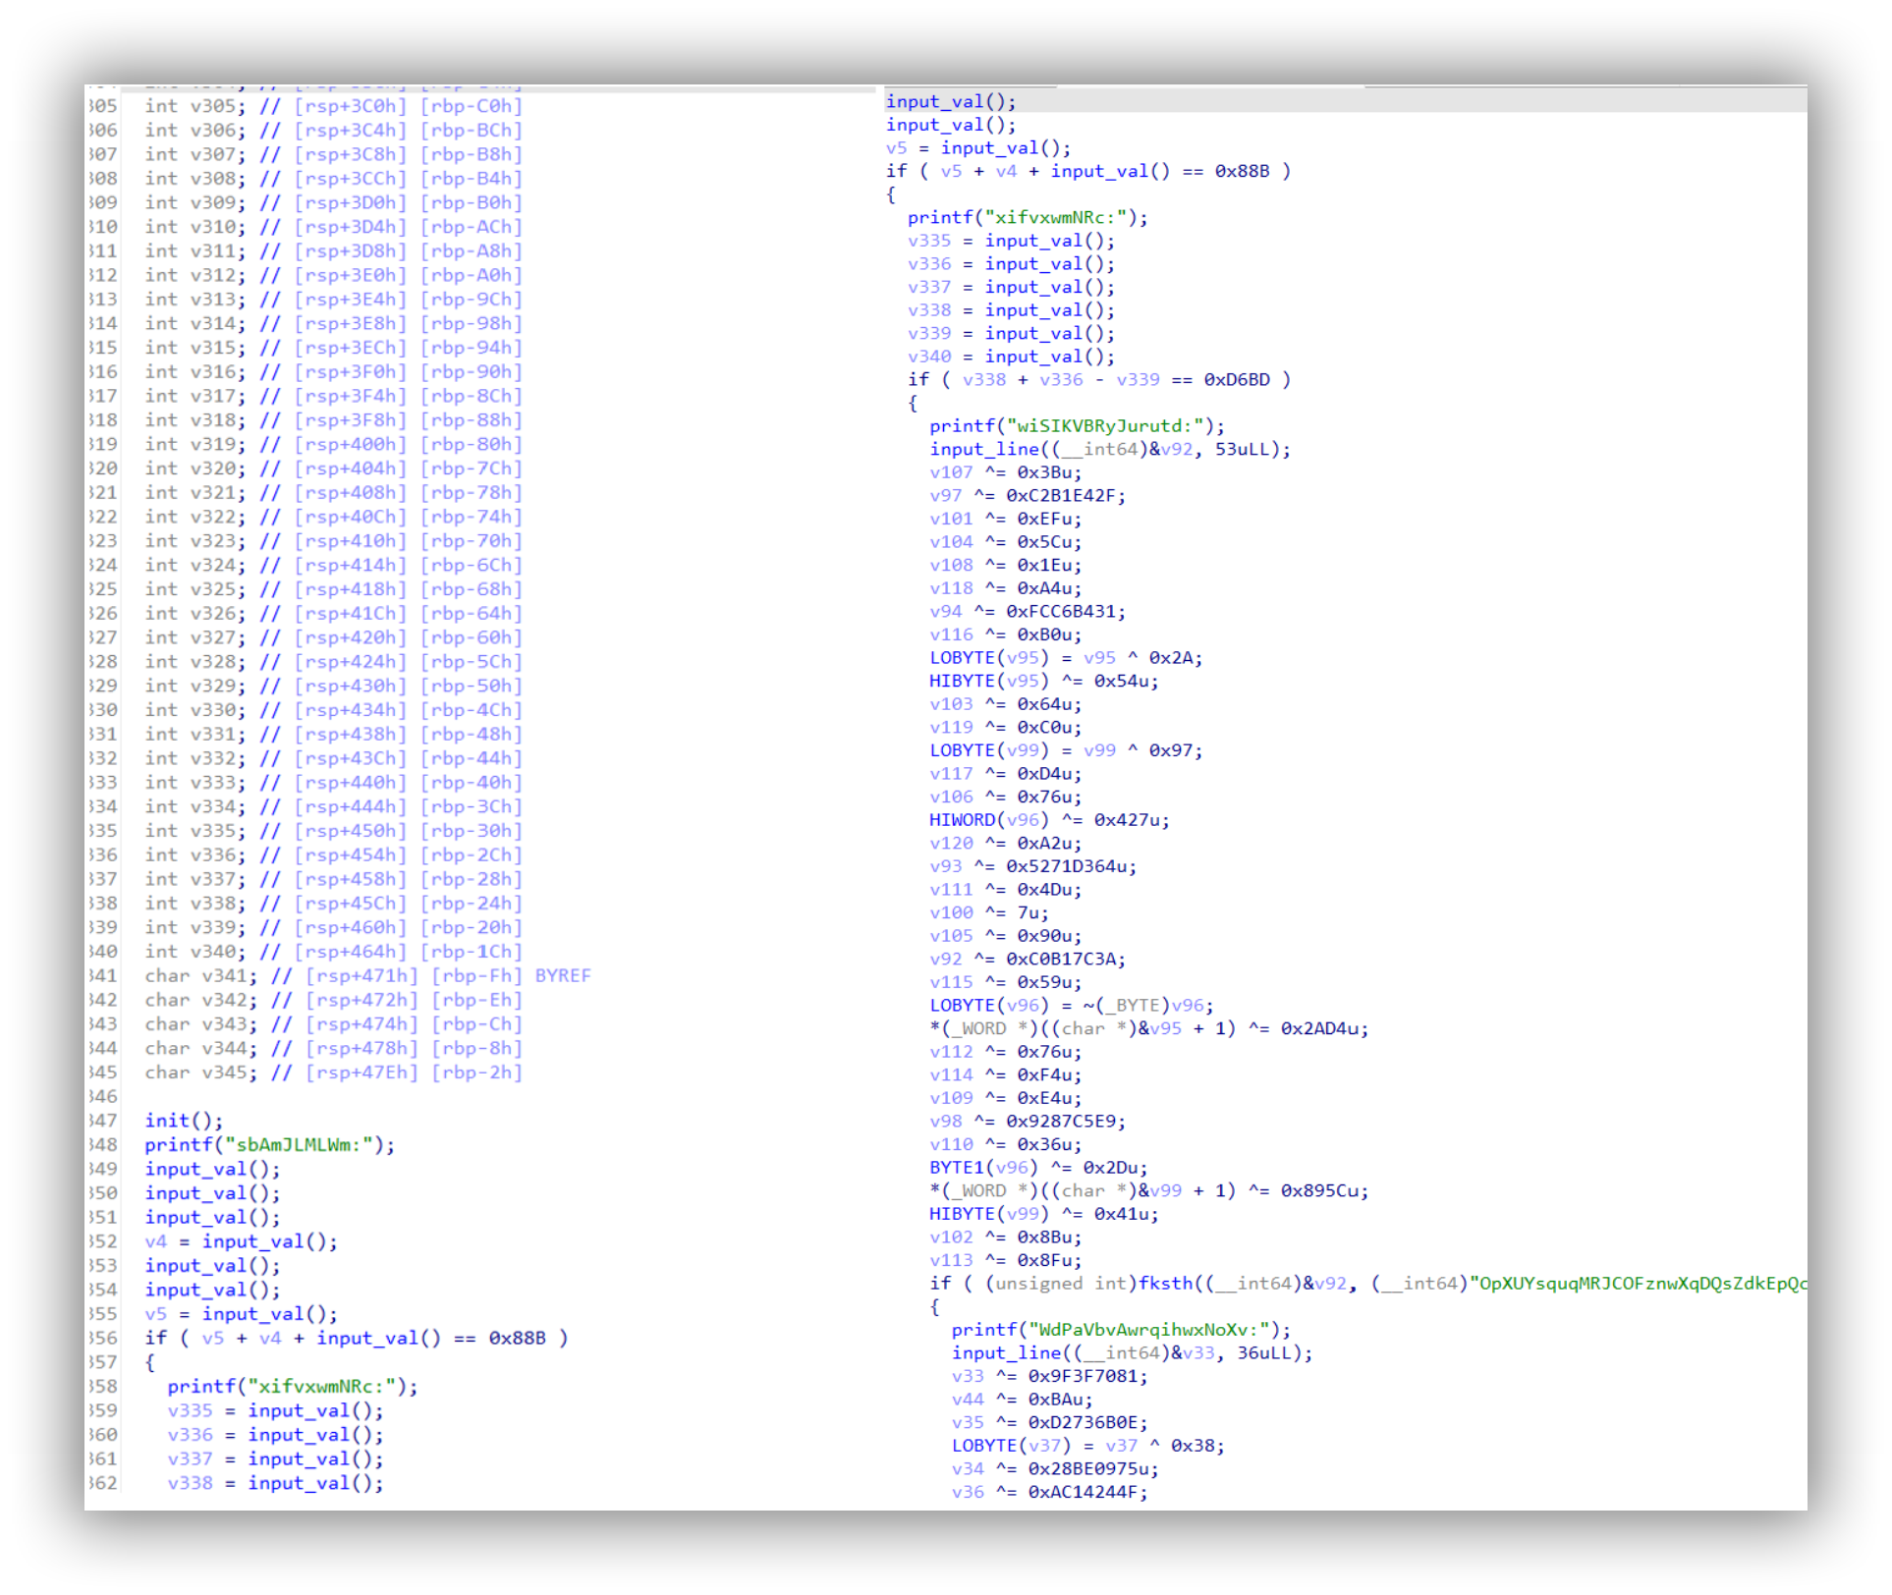Select the line 'v92 ^= 0xC0B17C3A;'
Image resolution: width=1892 pixels, height=1595 pixels.
pos(1028,960)
